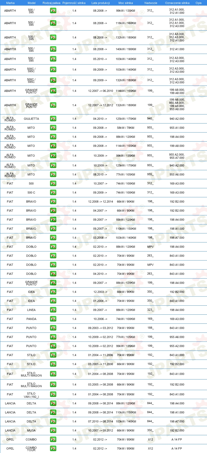Click the Moc silnika column header

tap(126, 3)
